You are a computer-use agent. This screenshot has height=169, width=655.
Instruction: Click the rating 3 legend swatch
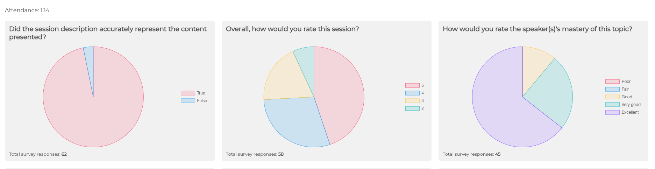click(412, 101)
